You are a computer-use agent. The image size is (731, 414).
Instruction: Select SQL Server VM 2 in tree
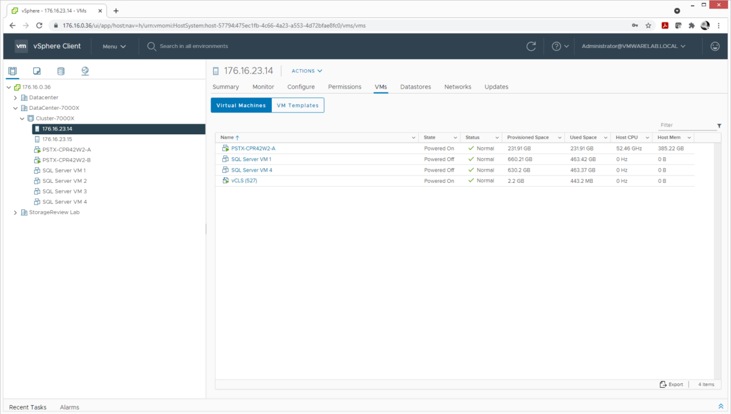click(64, 181)
